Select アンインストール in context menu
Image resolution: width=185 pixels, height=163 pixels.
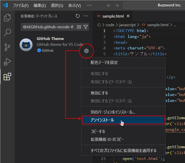(123, 120)
